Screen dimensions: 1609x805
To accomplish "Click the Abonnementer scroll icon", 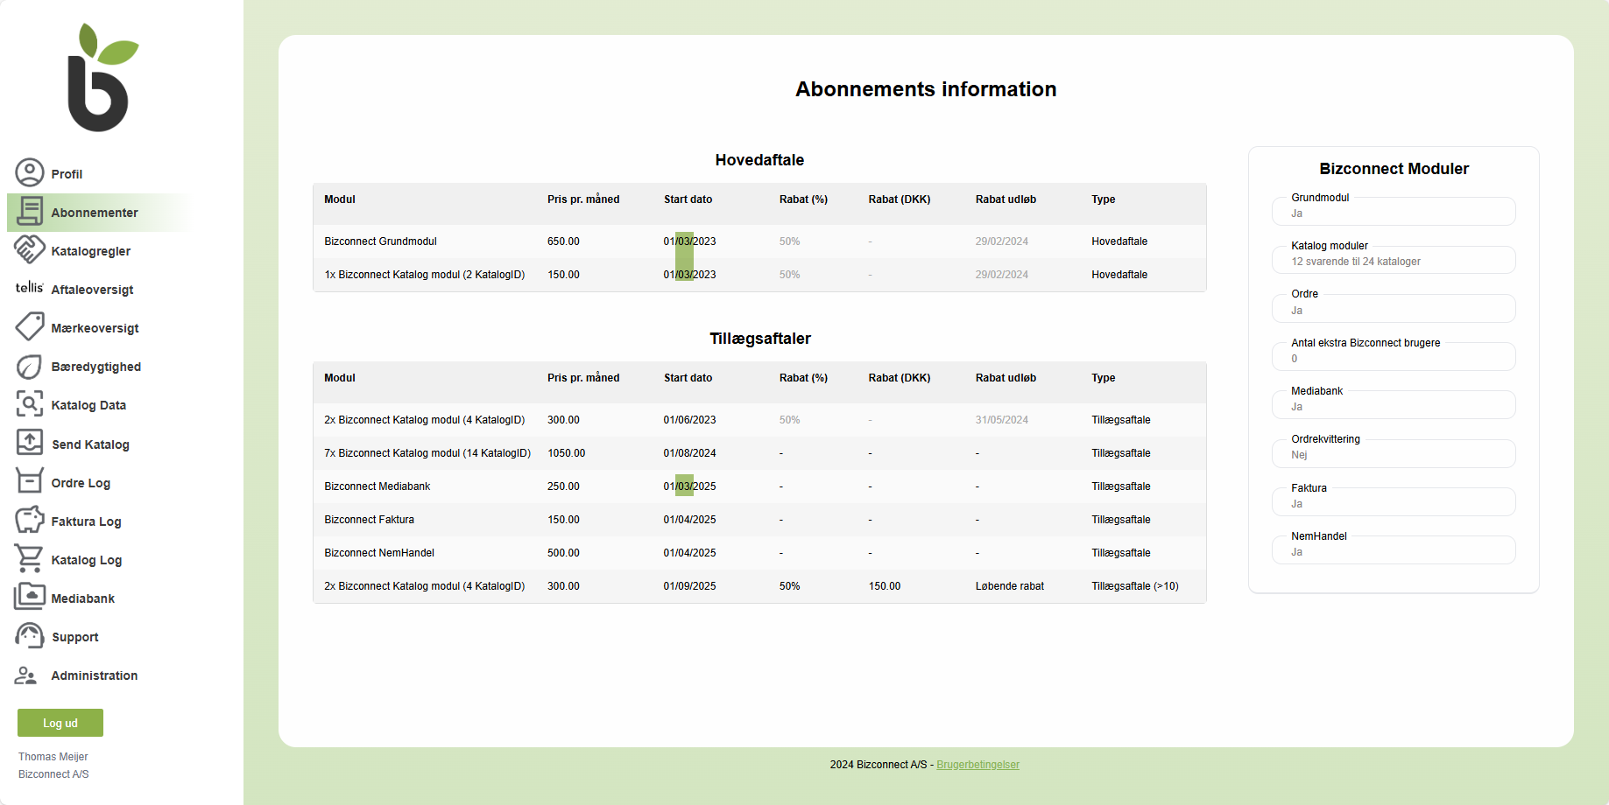I will pos(30,211).
